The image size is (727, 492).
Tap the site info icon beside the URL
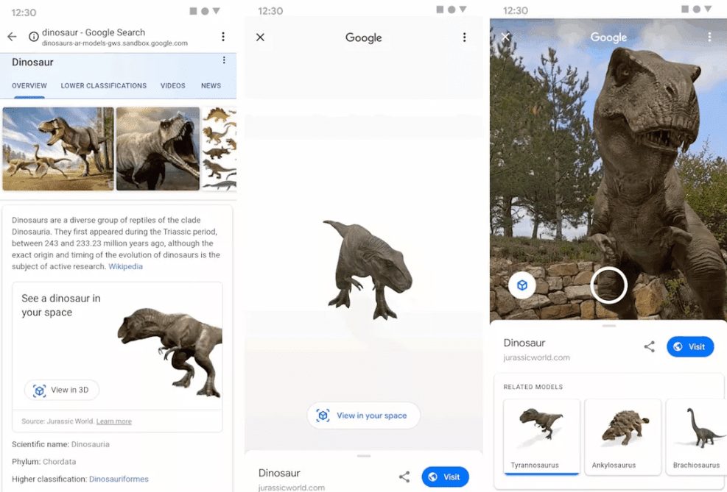[x=33, y=37]
